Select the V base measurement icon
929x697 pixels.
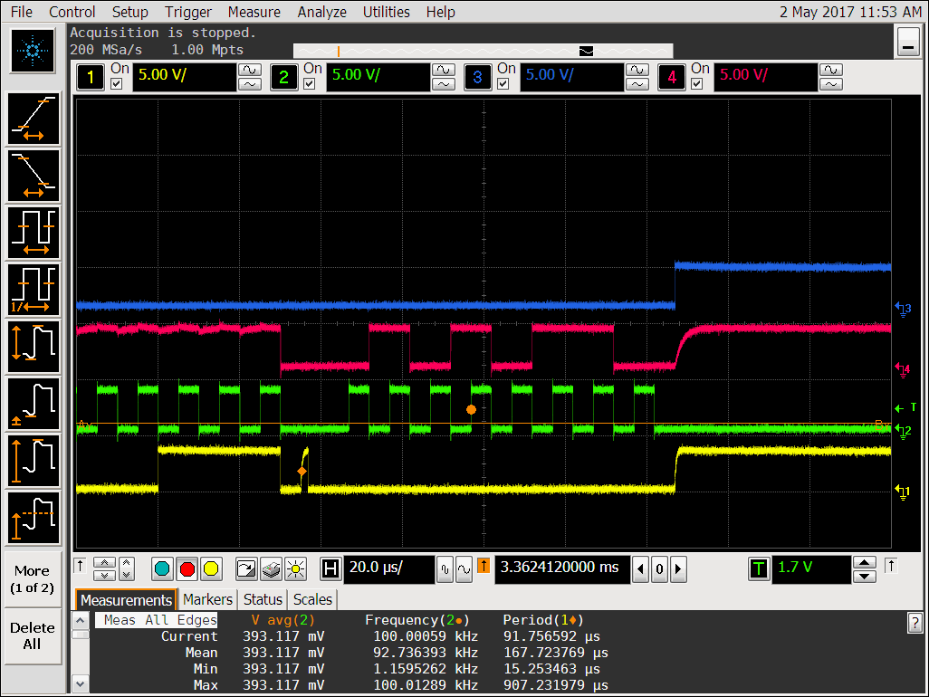(34, 404)
